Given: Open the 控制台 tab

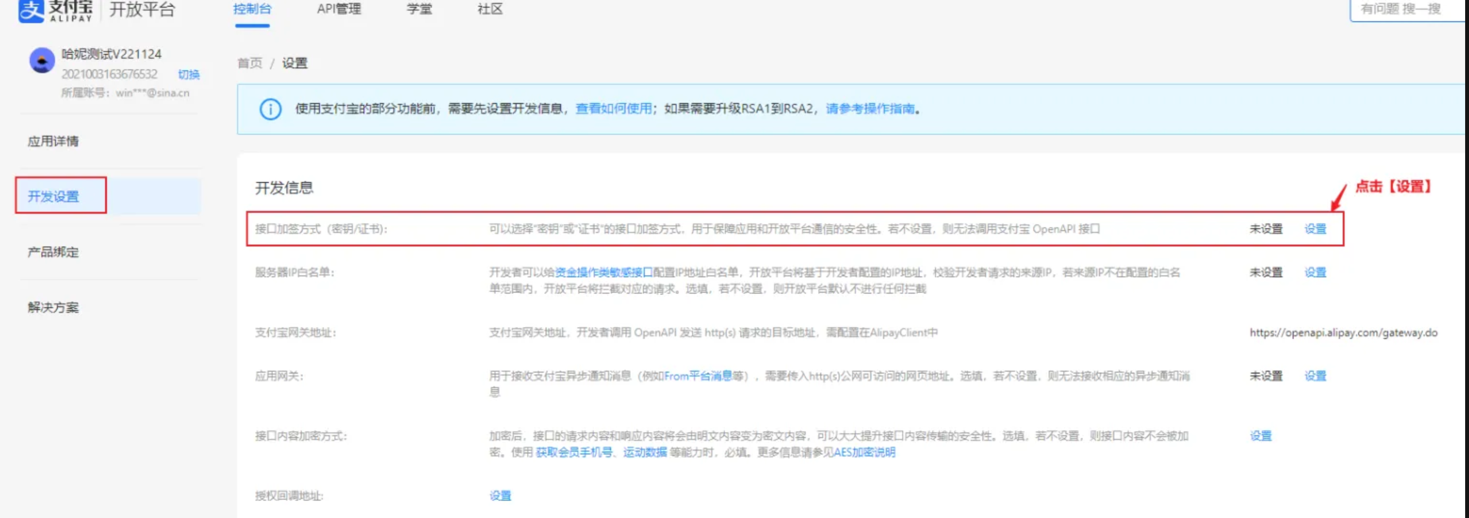Looking at the screenshot, I should [x=252, y=9].
